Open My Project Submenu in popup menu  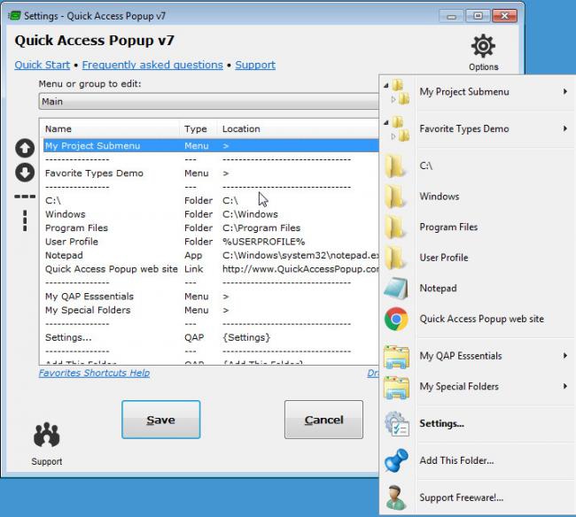pos(477,92)
